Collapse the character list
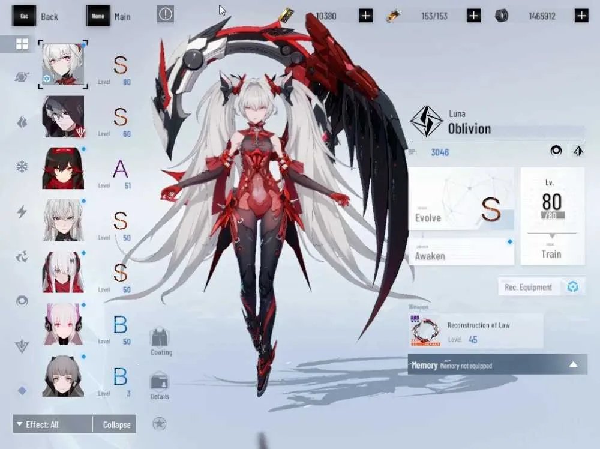Screen dimensions: 600x449 (115, 424)
